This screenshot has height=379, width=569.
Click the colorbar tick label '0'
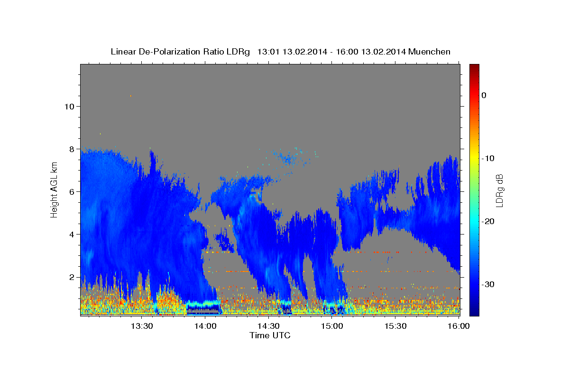point(484,95)
